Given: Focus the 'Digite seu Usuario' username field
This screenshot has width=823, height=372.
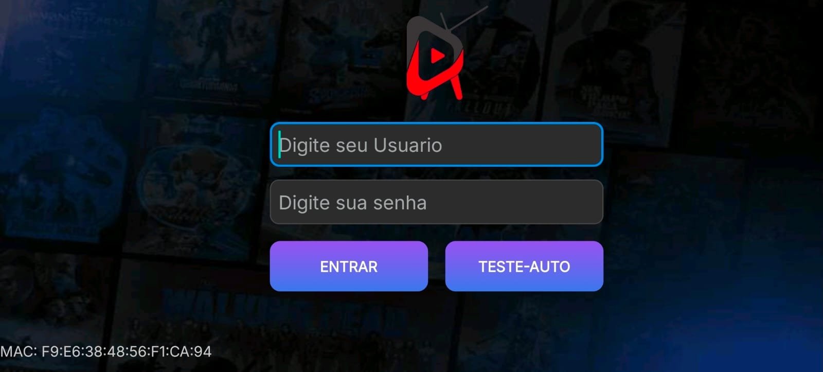Looking at the screenshot, I should [436, 145].
